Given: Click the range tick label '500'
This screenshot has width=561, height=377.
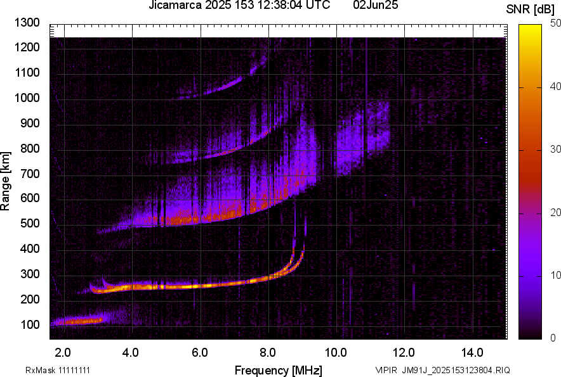Looking at the screenshot, I should pos(30,223).
